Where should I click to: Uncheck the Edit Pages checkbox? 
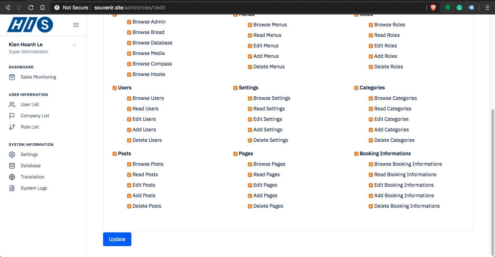[250, 185]
